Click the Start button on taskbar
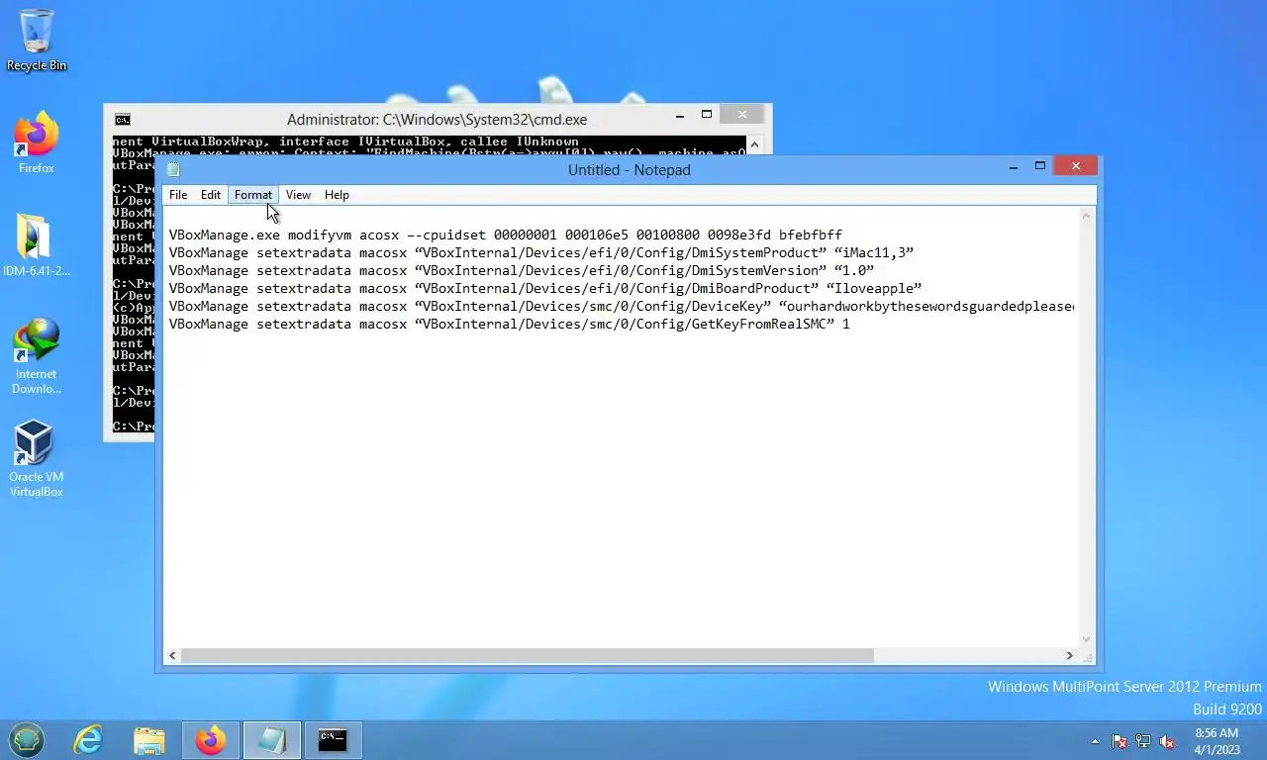 [27, 739]
